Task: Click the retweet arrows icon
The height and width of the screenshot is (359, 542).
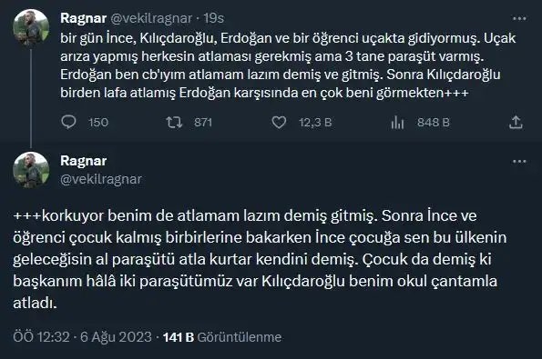Action: 174,123
